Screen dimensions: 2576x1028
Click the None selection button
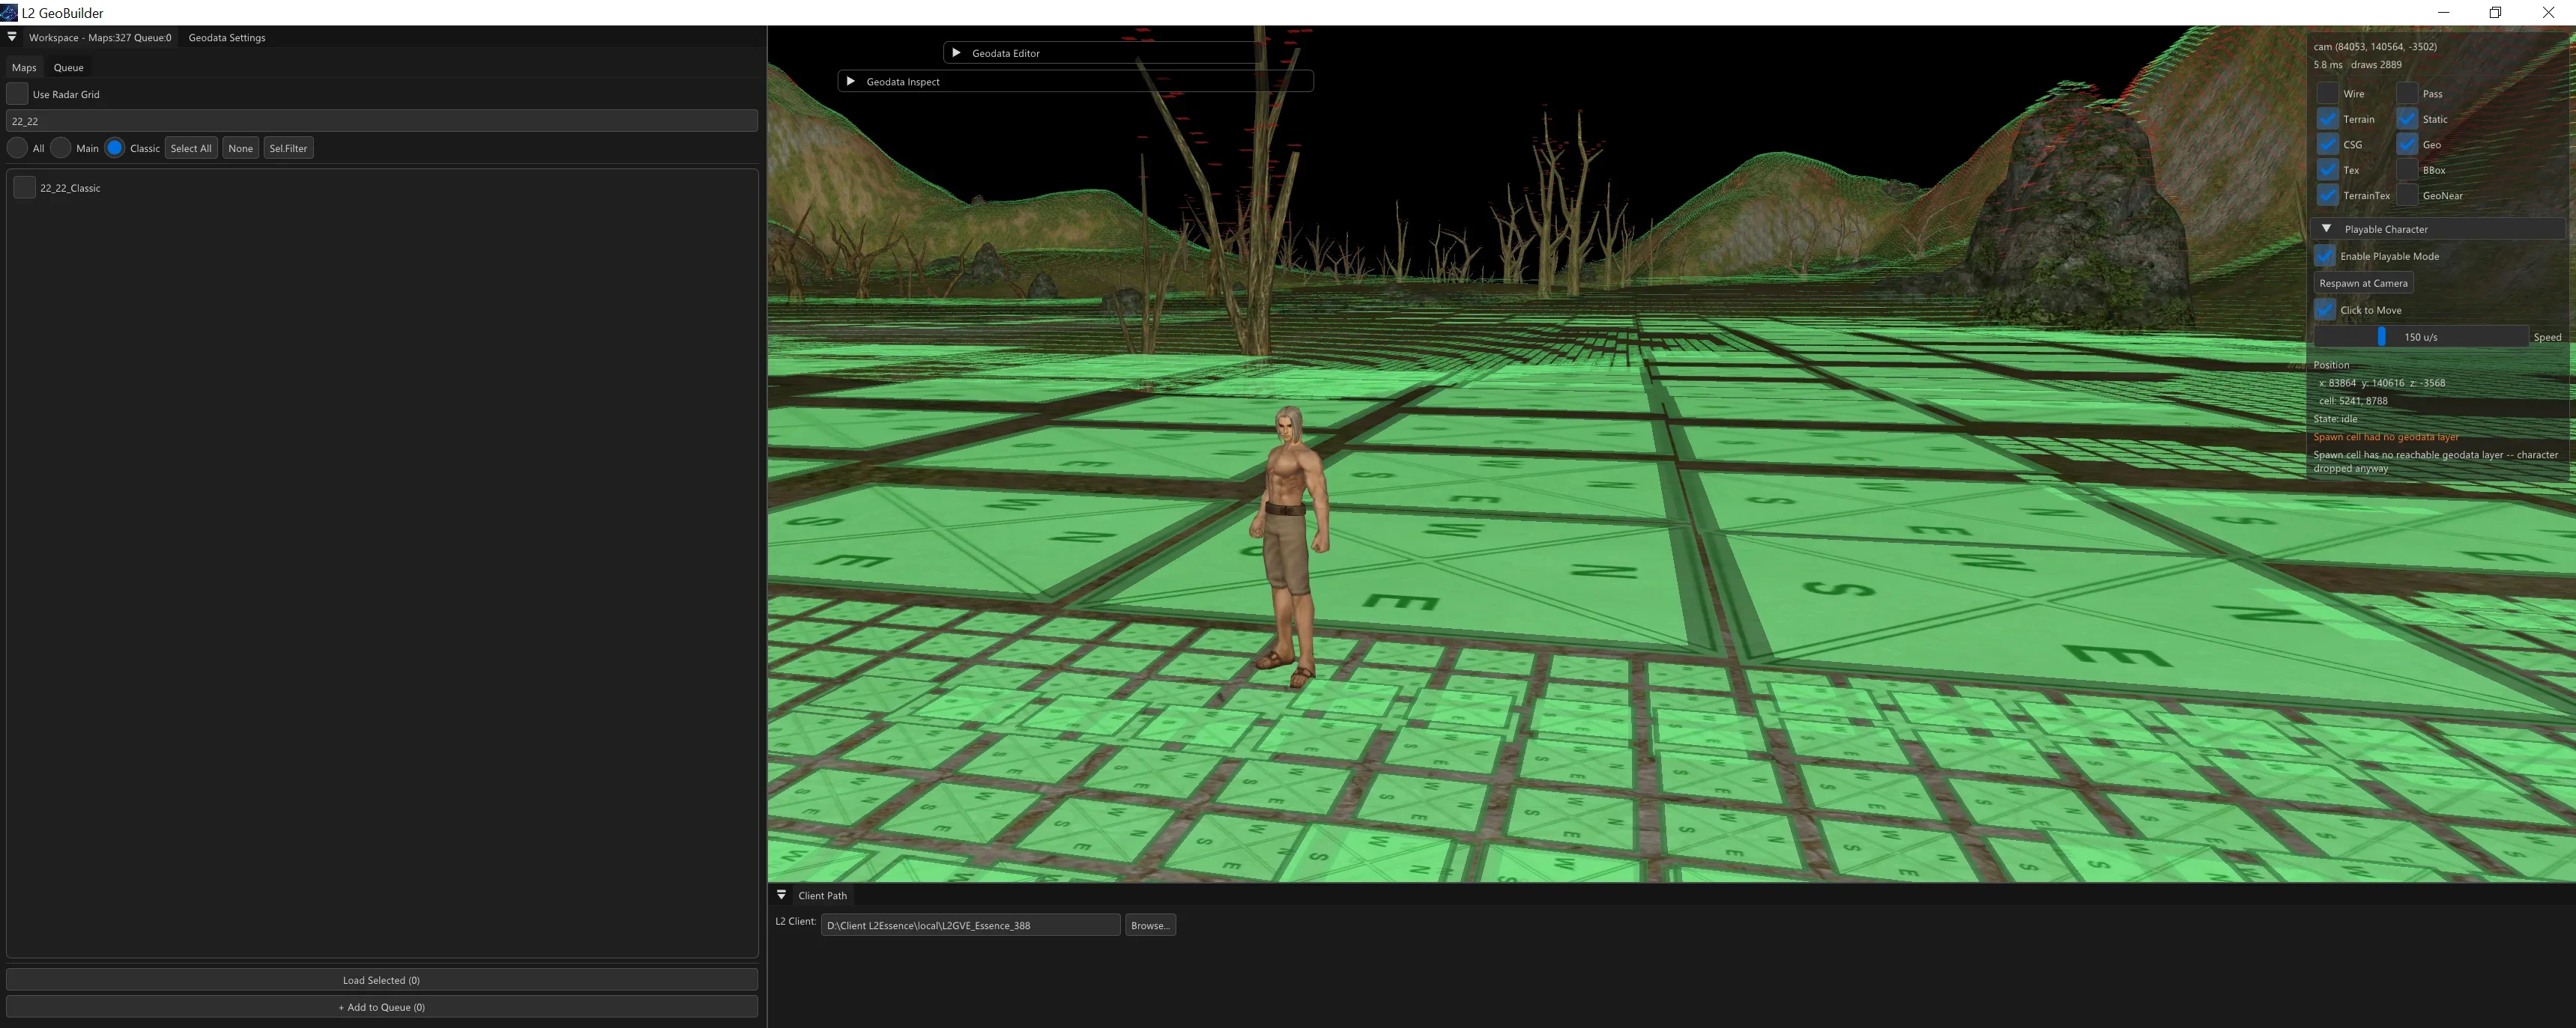coord(240,147)
